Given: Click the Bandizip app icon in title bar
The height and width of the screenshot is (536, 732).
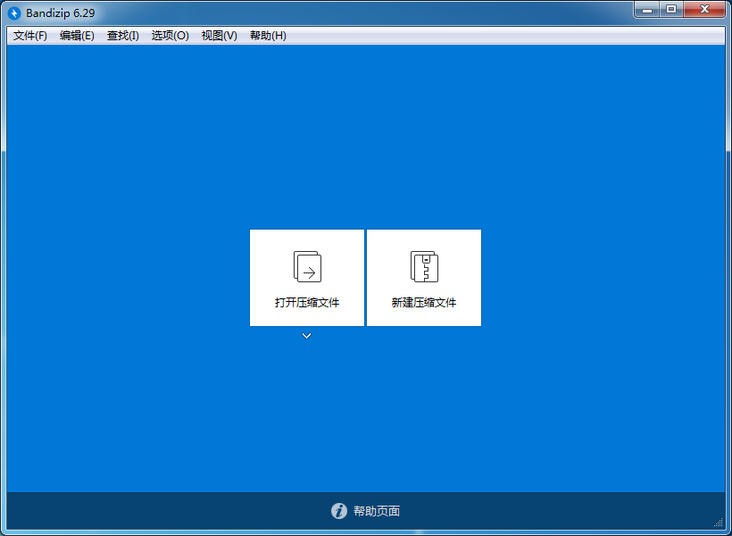Looking at the screenshot, I should click(x=14, y=13).
